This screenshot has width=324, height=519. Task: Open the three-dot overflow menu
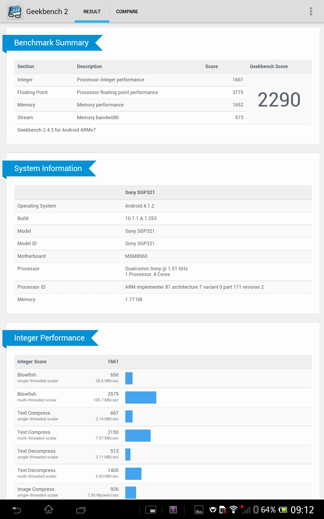coord(311,11)
